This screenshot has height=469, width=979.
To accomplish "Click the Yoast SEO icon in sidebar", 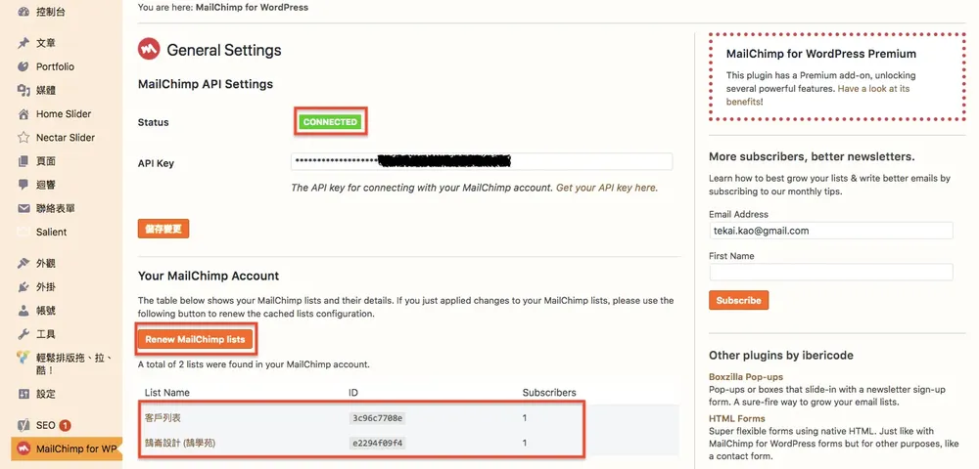I will coord(23,425).
